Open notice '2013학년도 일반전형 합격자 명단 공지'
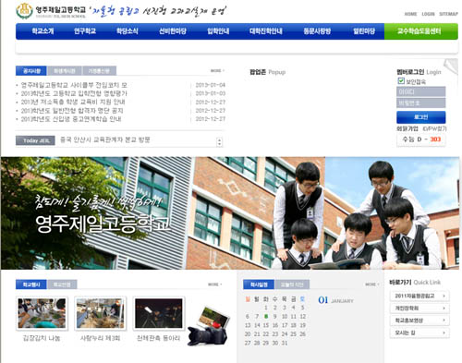 [x=72, y=110]
